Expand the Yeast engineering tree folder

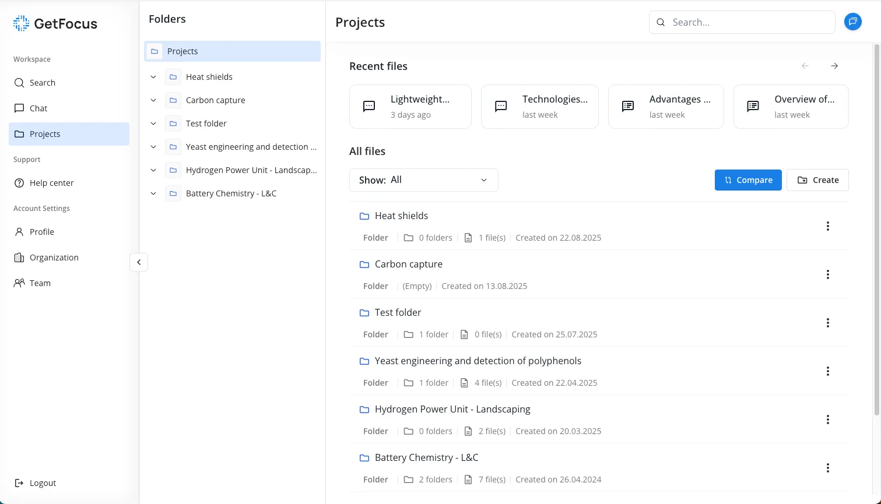(153, 147)
